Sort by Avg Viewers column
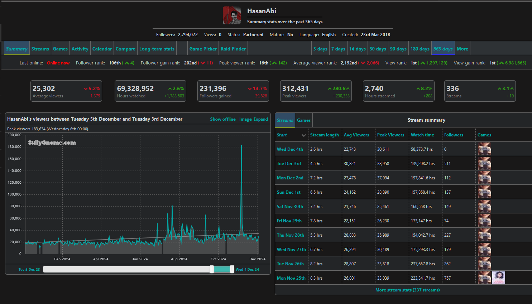 [x=356, y=135]
